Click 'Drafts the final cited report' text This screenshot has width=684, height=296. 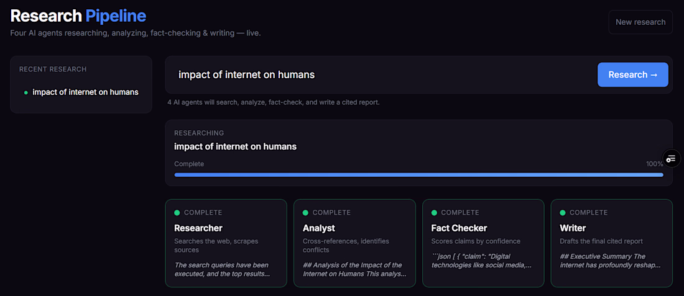click(601, 241)
